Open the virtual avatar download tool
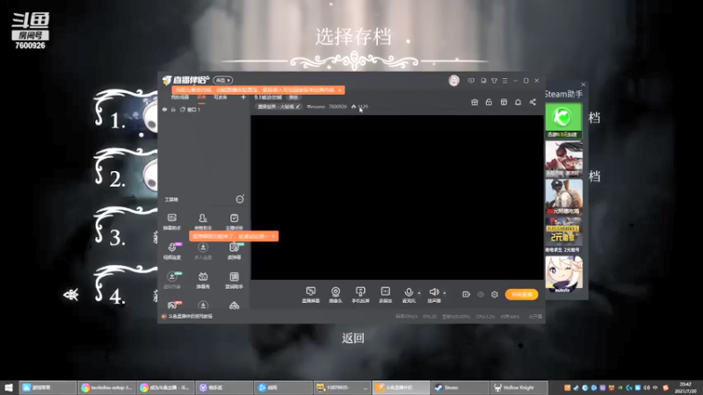703x395 pixels. tap(172, 280)
